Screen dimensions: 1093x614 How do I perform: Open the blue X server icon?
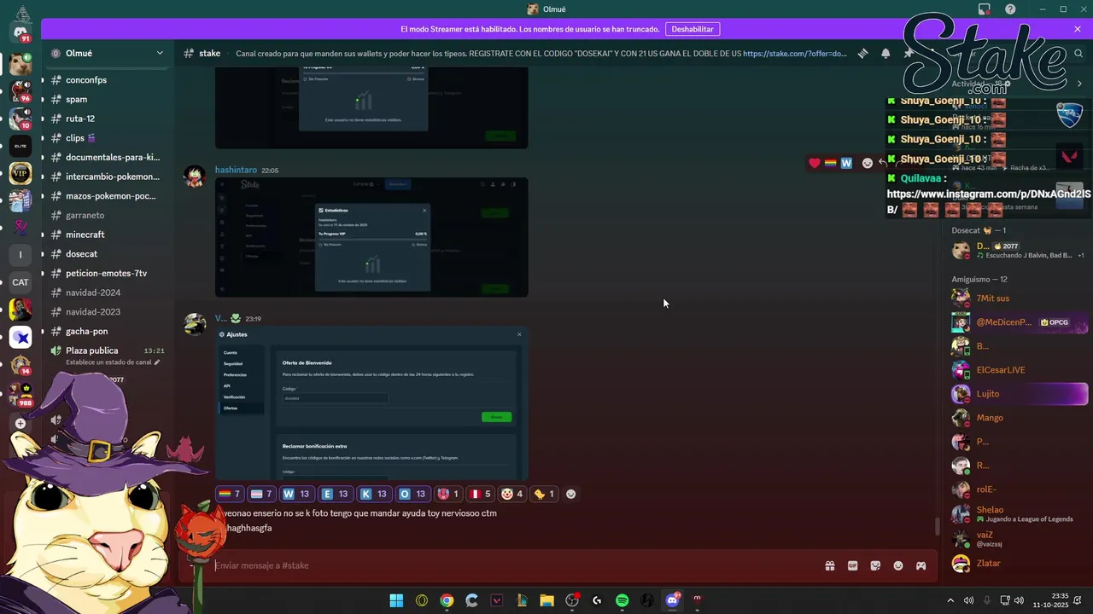coord(20,338)
